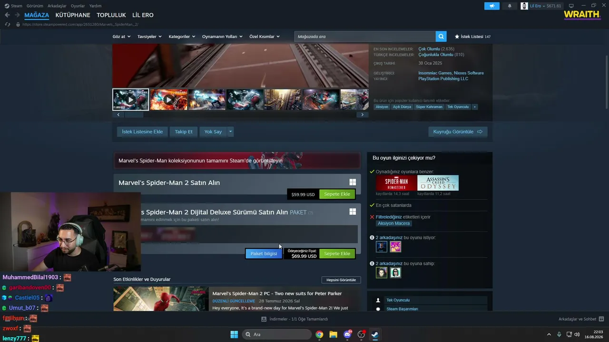
Task: Open Friends and Chat icon
Action: (x=601, y=319)
